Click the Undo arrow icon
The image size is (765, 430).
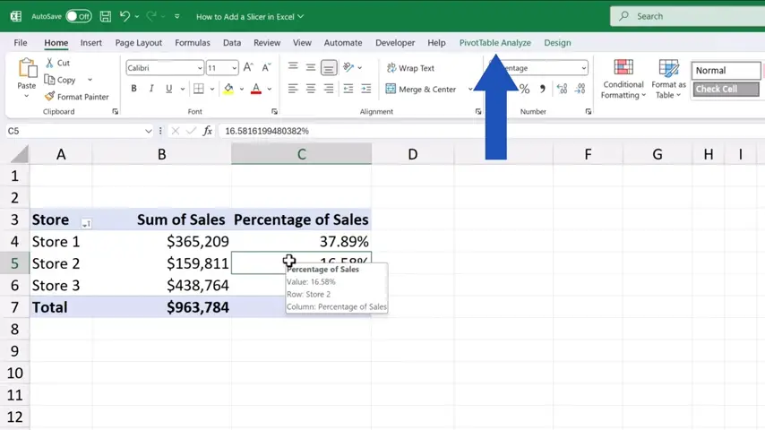(x=125, y=16)
